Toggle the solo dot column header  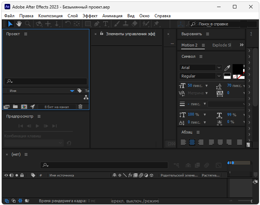[17, 175]
